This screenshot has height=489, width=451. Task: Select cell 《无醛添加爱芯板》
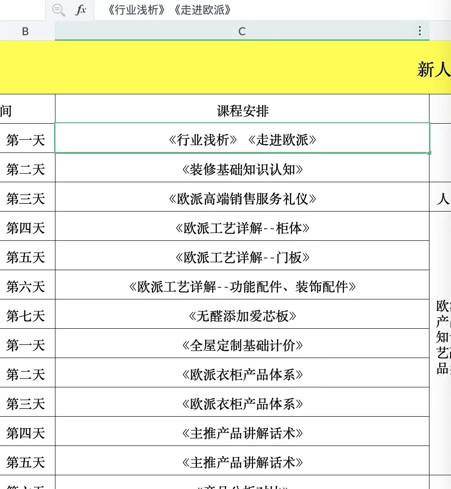click(x=242, y=314)
